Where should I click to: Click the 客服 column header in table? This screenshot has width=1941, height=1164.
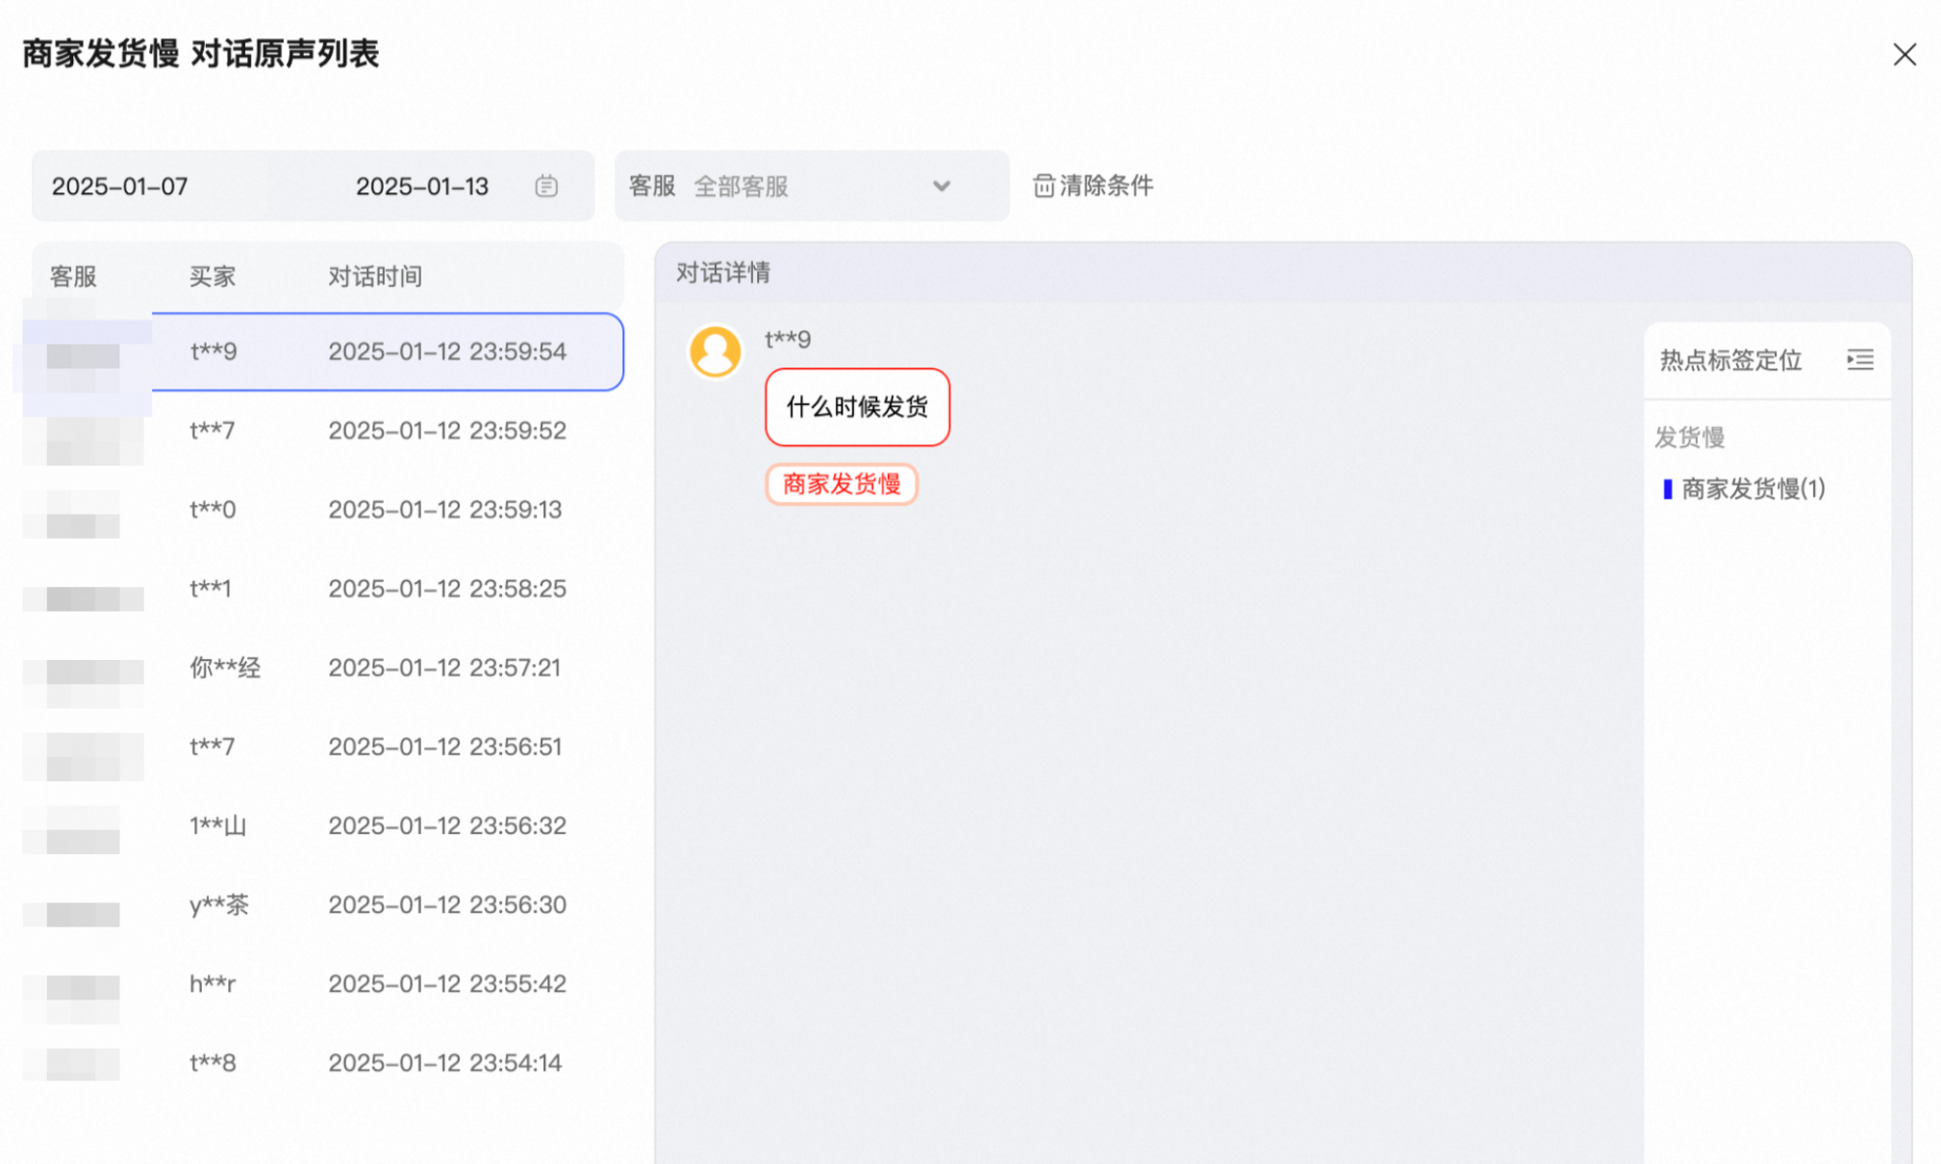coord(73,276)
